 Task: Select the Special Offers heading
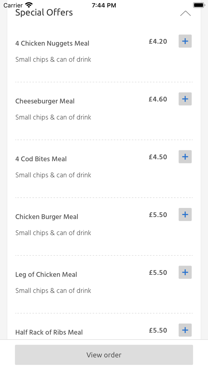click(x=44, y=12)
